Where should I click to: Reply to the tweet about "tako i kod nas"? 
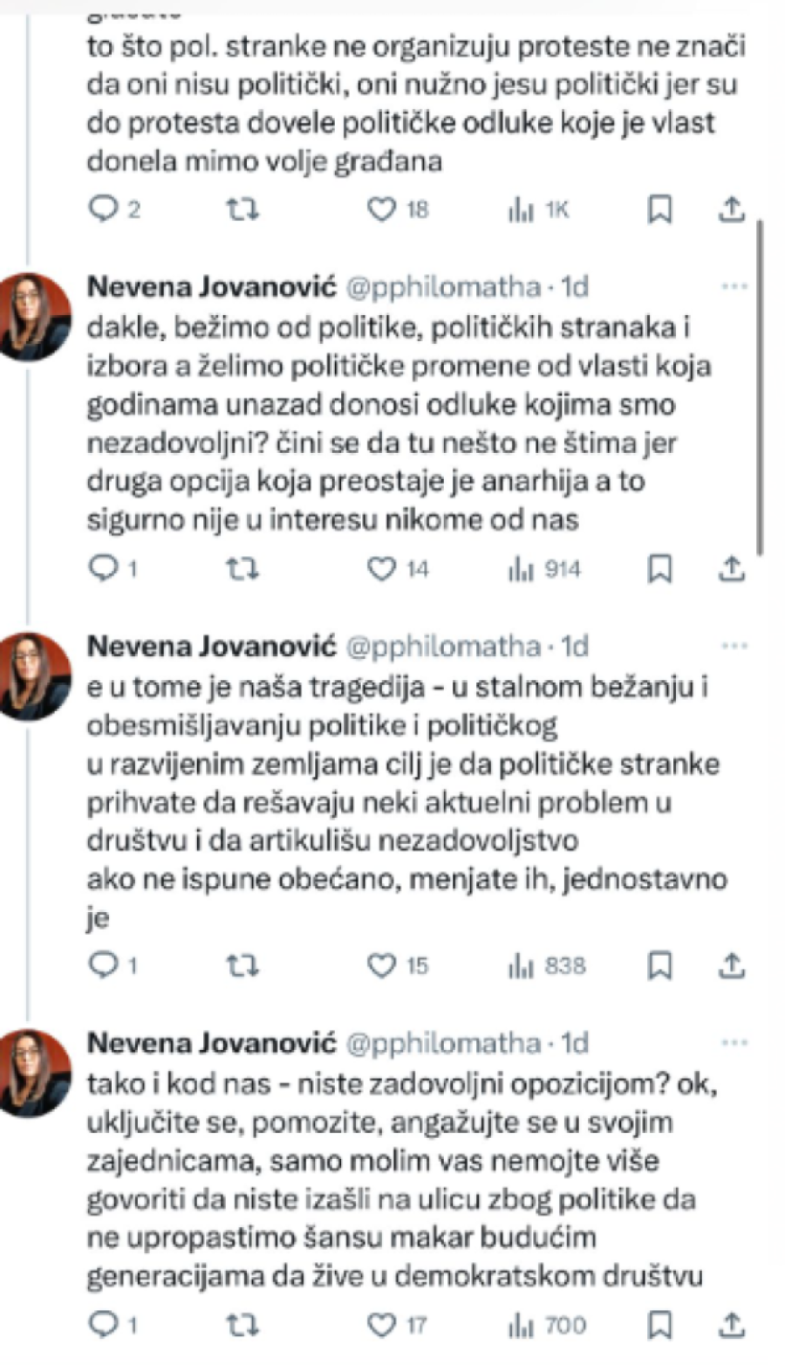tap(105, 1326)
